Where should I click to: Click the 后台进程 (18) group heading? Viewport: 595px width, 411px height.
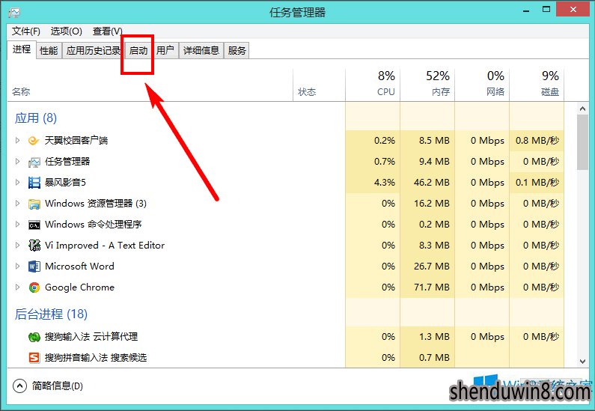(x=51, y=314)
